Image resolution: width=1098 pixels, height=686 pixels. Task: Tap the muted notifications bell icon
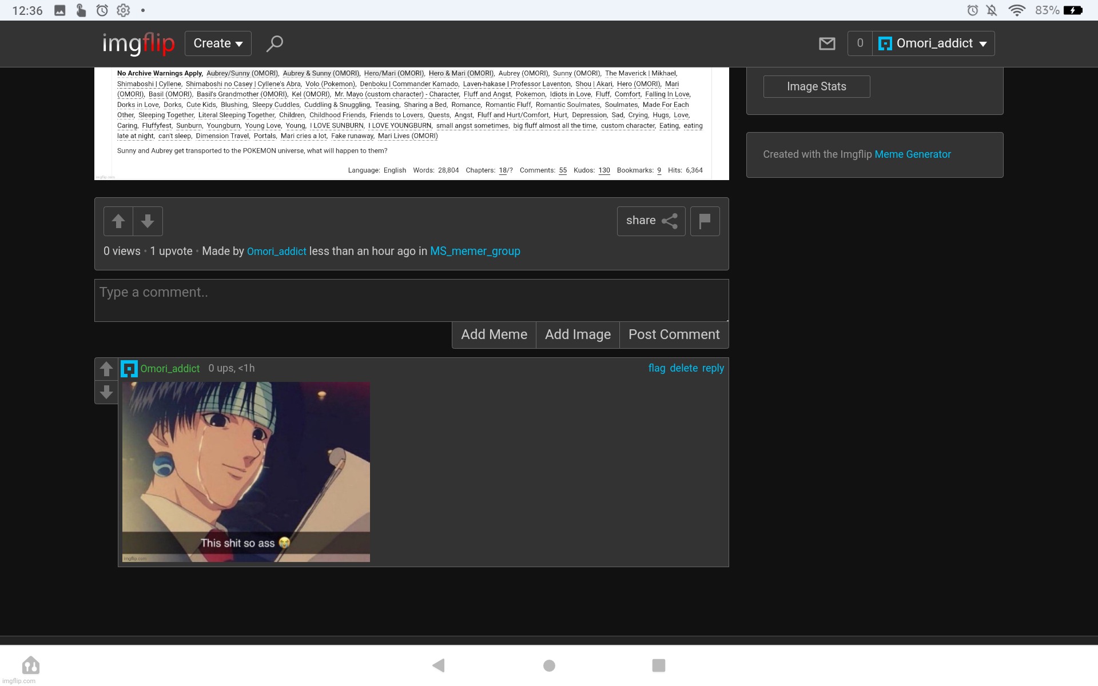(x=992, y=10)
